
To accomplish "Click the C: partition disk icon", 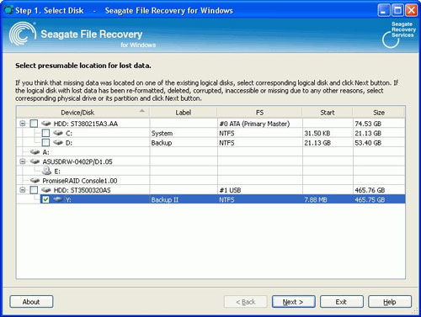I will point(58,133).
